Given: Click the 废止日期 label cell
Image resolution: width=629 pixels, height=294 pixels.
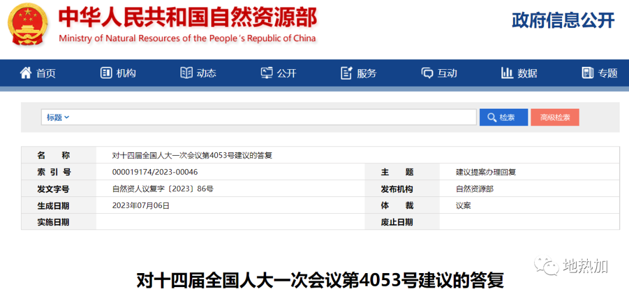Looking at the screenshot, I should [x=402, y=222].
